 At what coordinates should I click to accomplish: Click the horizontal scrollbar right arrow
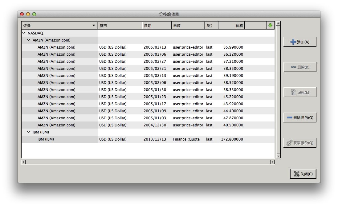click(x=272, y=161)
